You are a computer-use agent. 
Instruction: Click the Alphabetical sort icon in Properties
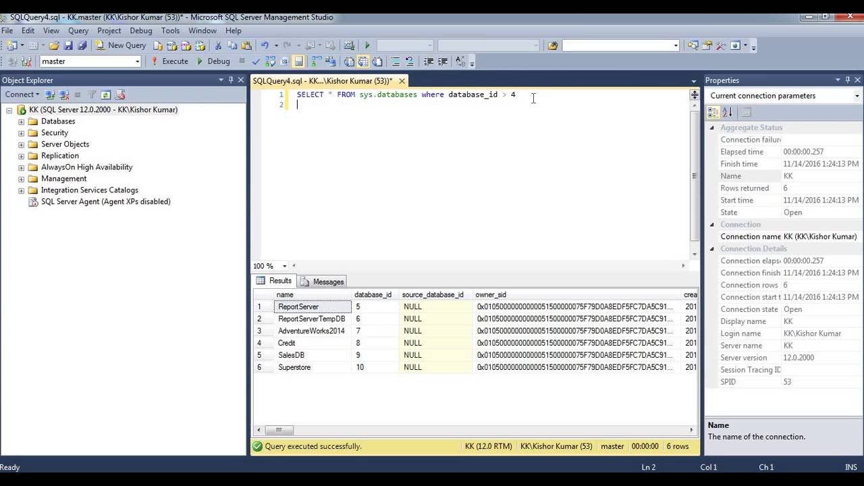tap(727, 112)
